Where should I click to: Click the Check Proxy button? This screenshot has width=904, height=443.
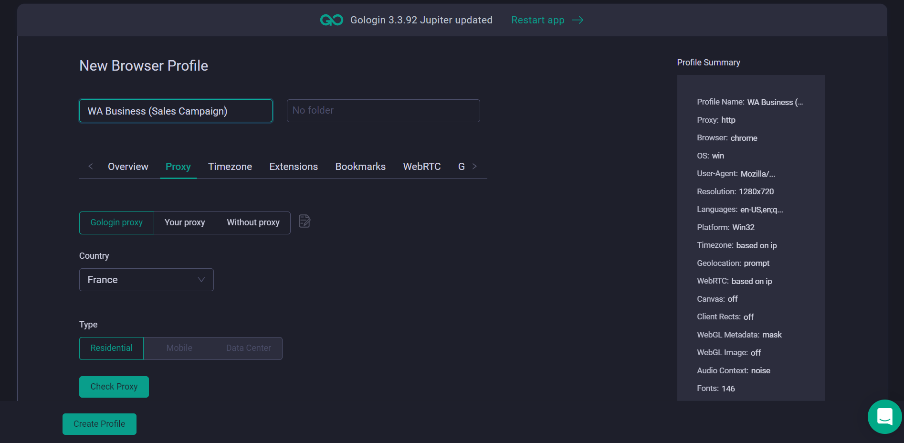[114, 387]
